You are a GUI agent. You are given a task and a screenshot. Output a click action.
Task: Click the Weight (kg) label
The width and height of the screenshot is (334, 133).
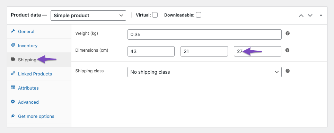click(87, 33)
